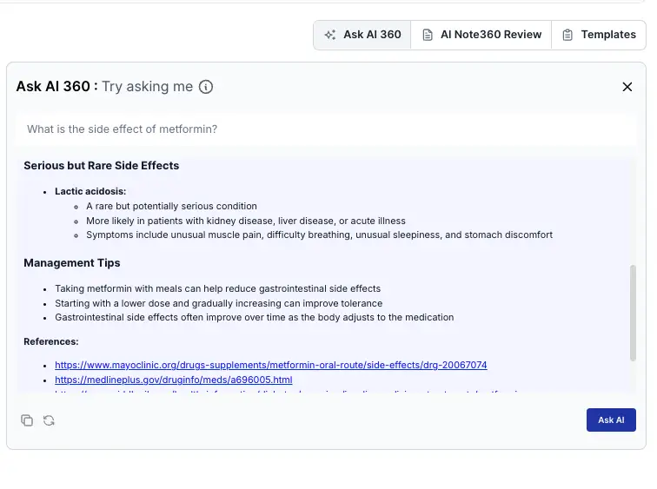Click the response area vertical scrollbar
Image resolution: width=657 pixels, height=489 pixels.
[633, 313]
